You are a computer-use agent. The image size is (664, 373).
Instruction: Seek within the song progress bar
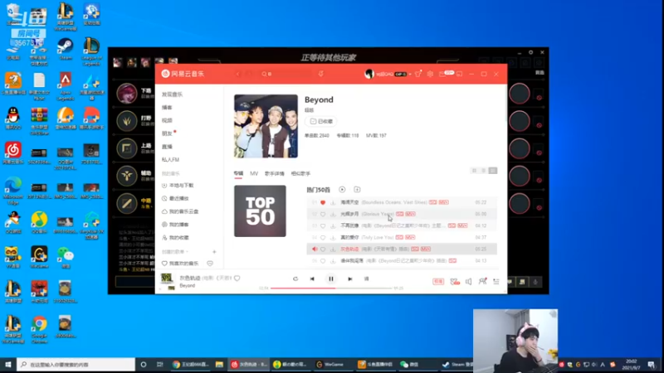[331, 288]
